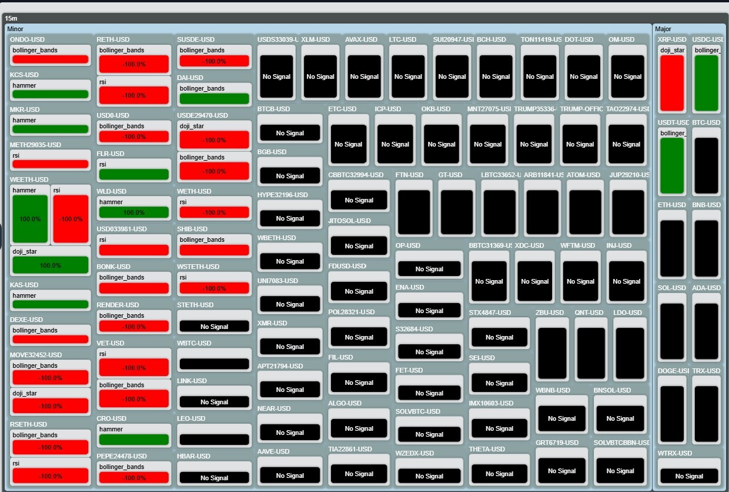The image size is (729, 492).
Task: Select green hammer 100.0% tile in WEETH-USD
Action: click(x=30, y=219)
